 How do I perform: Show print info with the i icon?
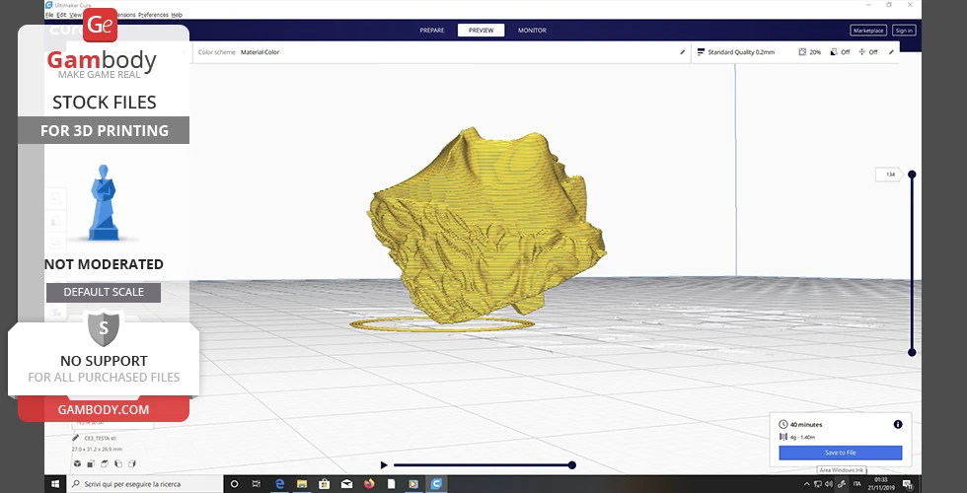coord(897,425)
